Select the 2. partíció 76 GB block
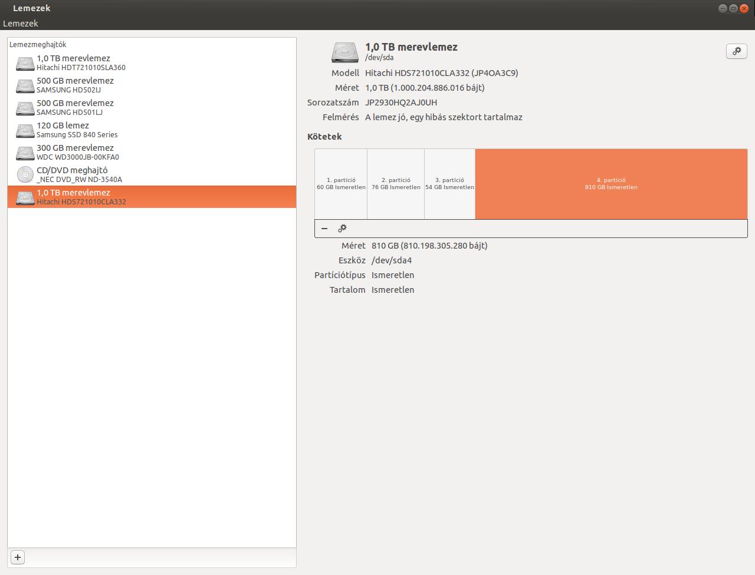 pyautogui.click(x=396, y=184)
